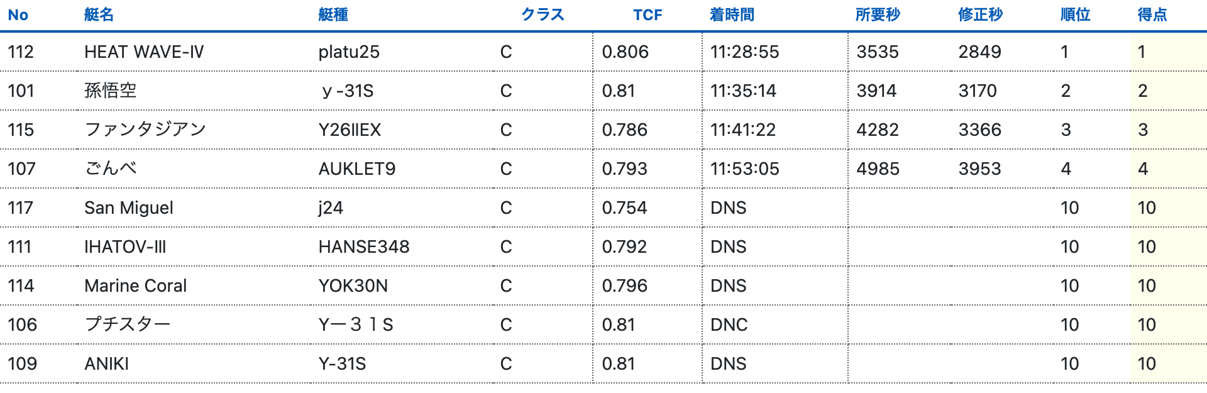This screenshot has height=393, width=1207.
Task: Select the HANSE348 boat type cell
Action: (364, 246)
